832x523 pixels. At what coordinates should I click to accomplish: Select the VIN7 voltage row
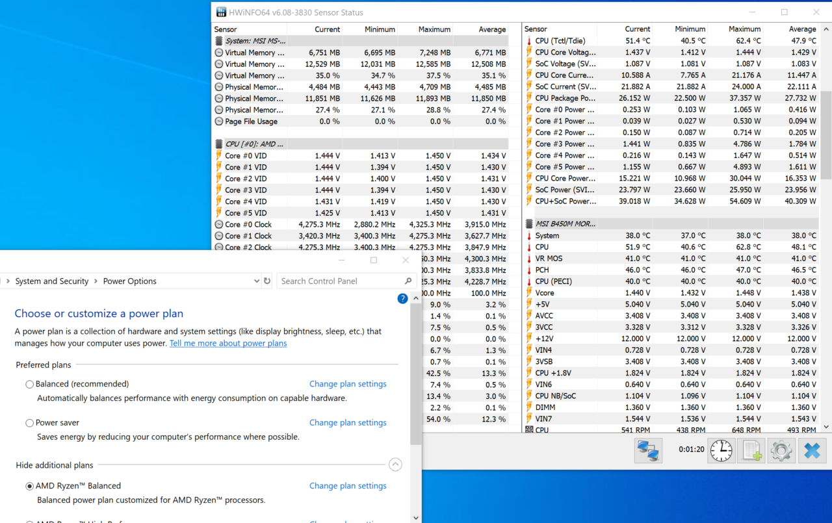(670, 419)
